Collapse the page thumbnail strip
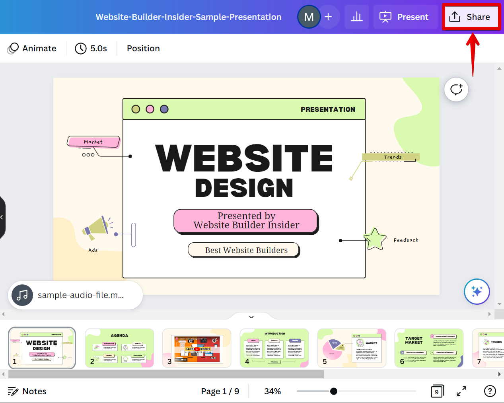Viewport: 504px width, 403px height. point(251,317)
